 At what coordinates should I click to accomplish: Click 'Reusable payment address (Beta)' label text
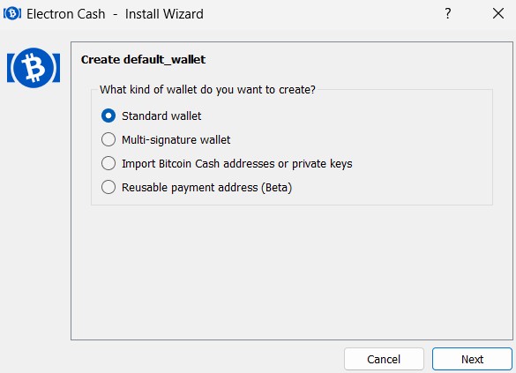point(206,188)
